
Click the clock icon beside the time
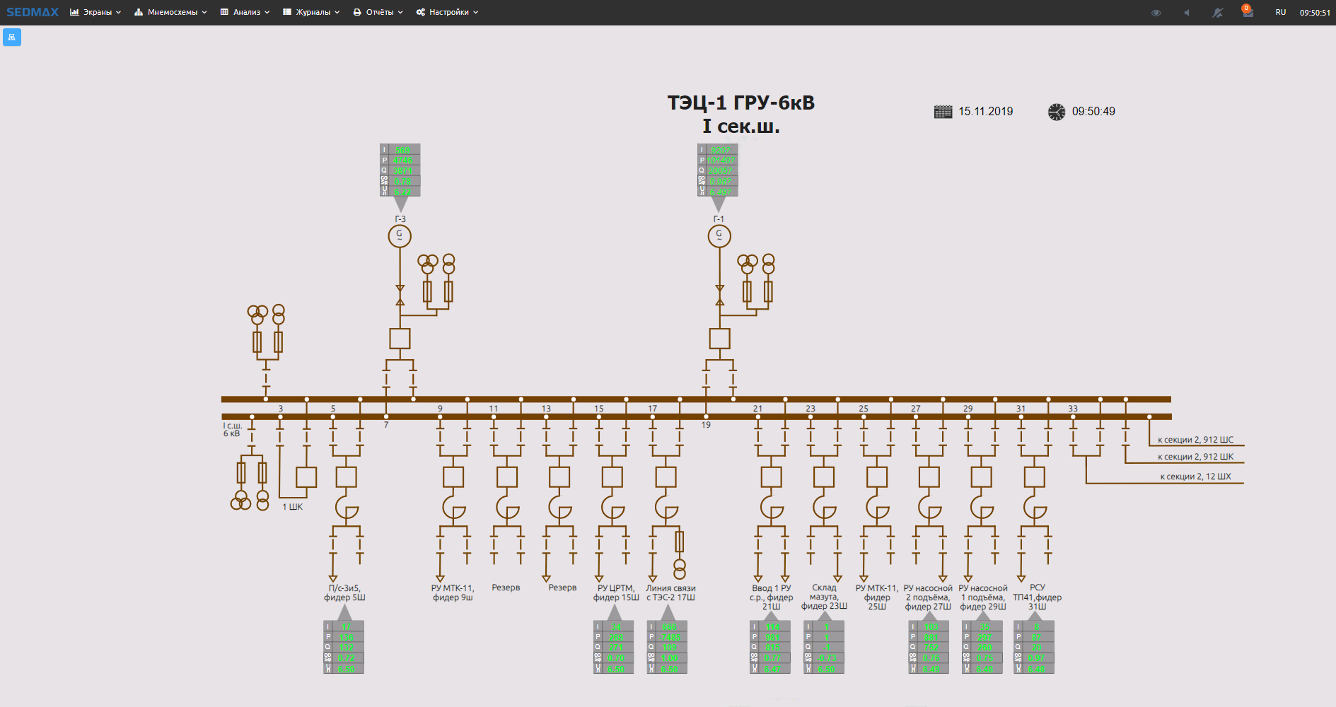point(1056,112)
